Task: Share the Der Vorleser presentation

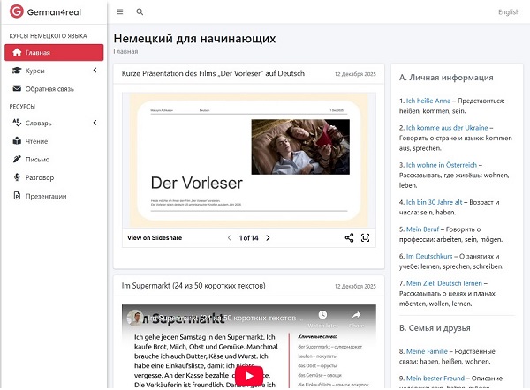Action: pyautogui.click(x=349, y=237)
